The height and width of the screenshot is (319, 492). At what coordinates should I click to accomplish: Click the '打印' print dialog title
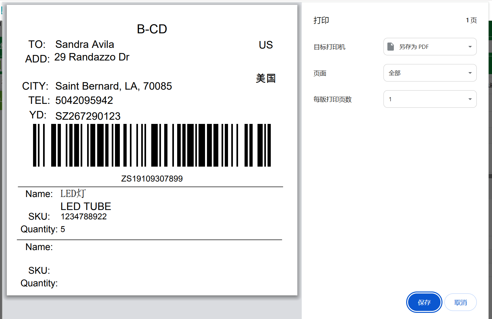pos(321,20)
